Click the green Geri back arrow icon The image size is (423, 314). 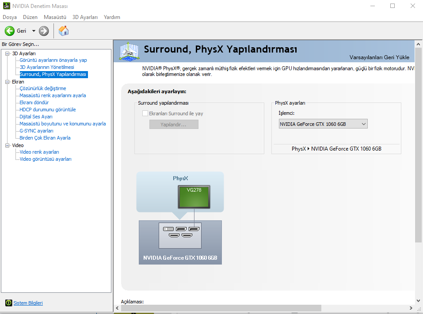coord(10,31)
